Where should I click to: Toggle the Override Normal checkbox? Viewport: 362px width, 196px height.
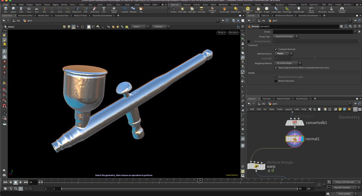click(x=249, y=41)
